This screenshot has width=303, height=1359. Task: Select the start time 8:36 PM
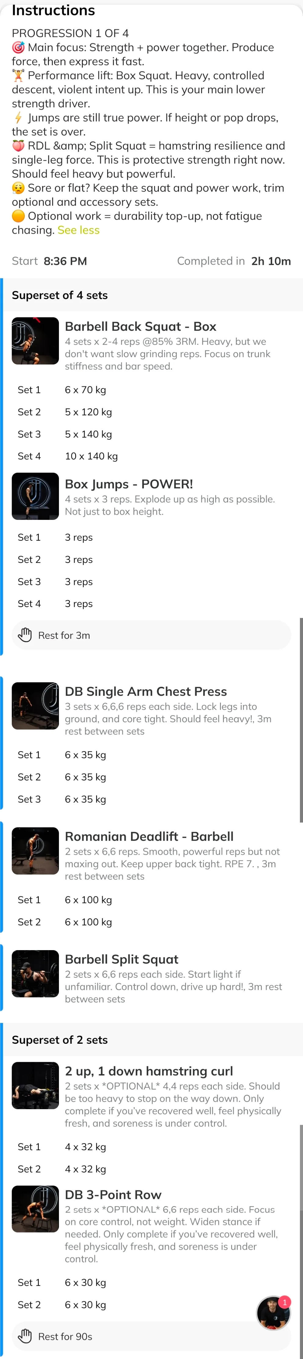pyautogui.click(x=65, y=261)
